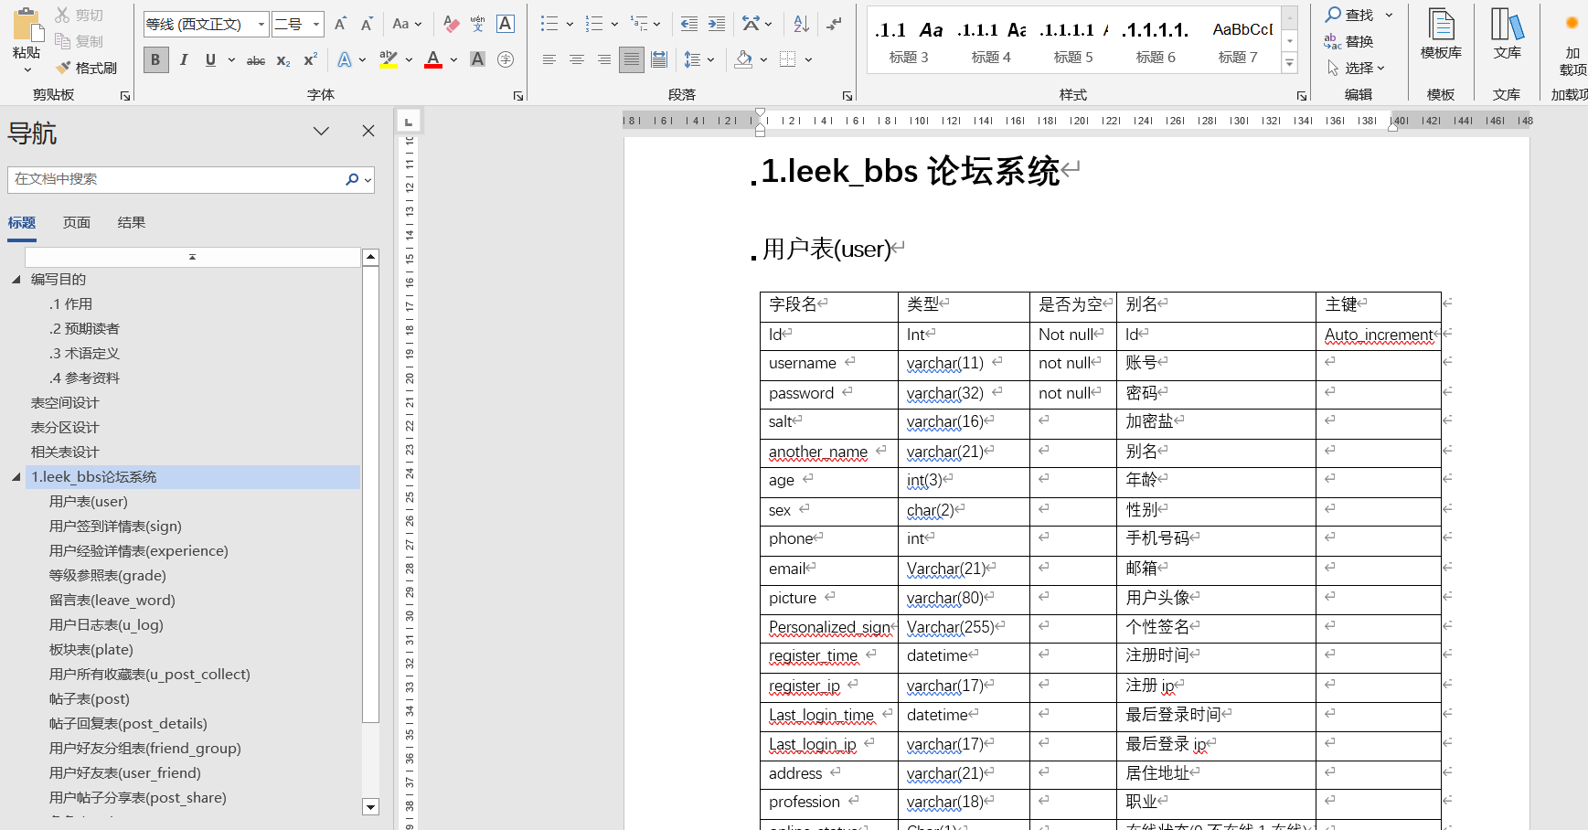Click the Distributed alignment icon
Screen dimensions: 1588x830
point(659,60)
